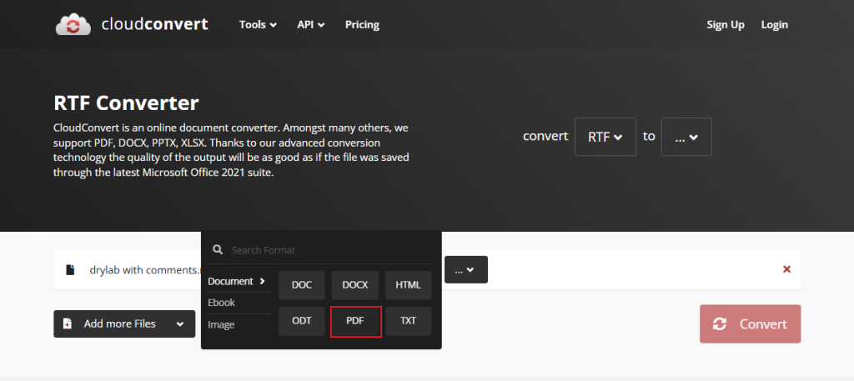This screenshot has height=381, width=854.
Task: Choose the DOC format
Action: [302, 285]
